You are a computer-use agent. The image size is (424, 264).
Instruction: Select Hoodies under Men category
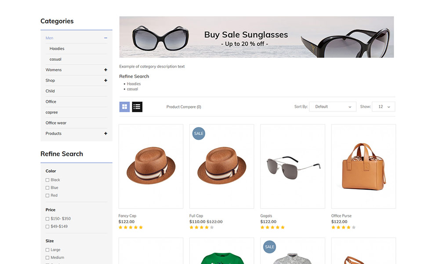click(x=57, y=49)
